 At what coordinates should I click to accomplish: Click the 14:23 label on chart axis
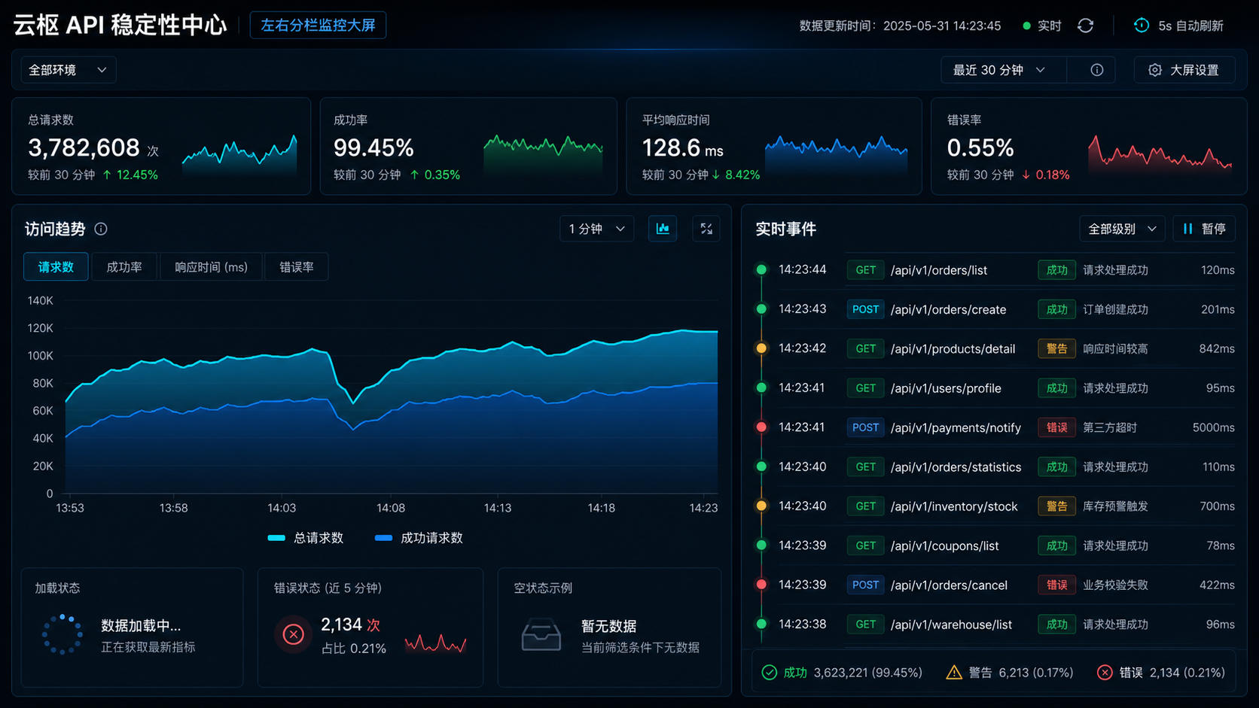[703, 508]
